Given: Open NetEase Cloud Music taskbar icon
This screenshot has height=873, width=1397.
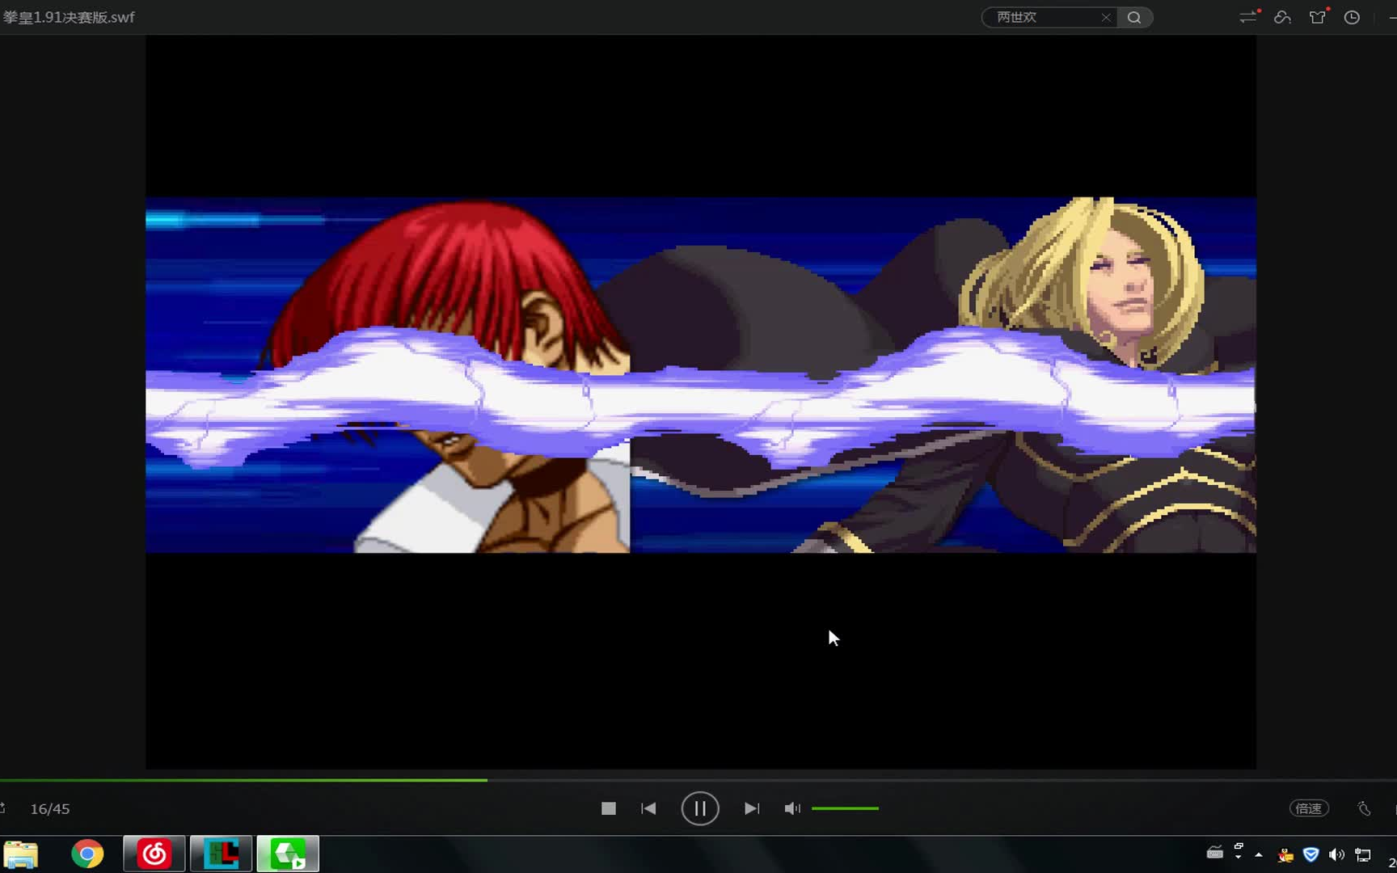Looking at the screenshot, I should tap(154, 854).
